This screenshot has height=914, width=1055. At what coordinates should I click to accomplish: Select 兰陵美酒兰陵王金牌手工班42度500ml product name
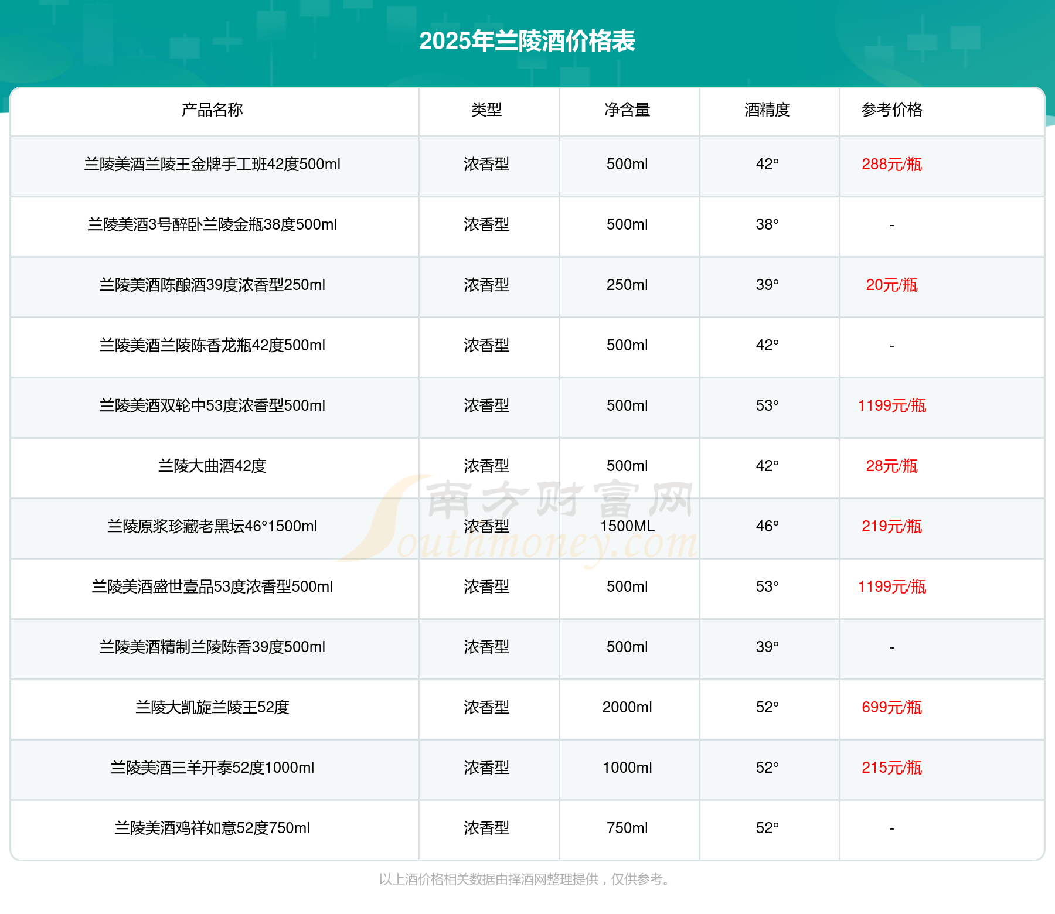(x=212, y=164)
